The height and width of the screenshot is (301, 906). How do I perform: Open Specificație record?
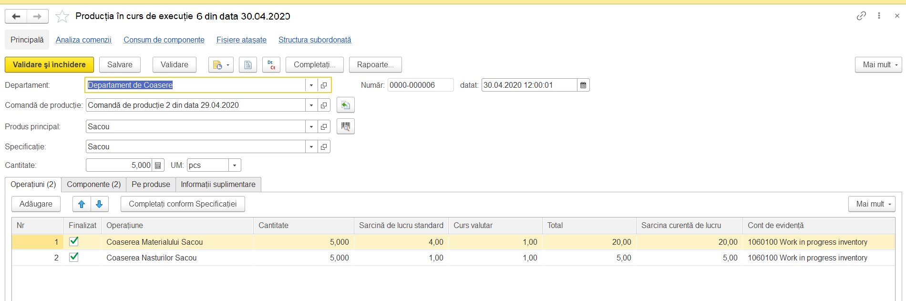click(324, 147)
